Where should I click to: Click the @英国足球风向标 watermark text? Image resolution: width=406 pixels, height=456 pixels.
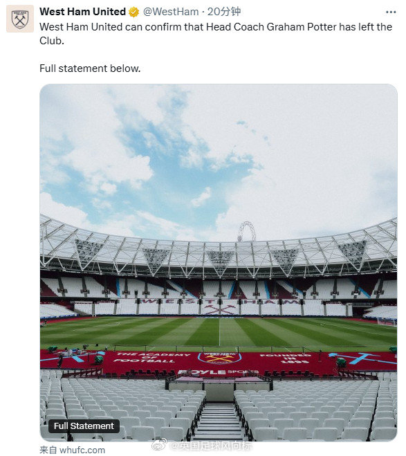[211, 445]
